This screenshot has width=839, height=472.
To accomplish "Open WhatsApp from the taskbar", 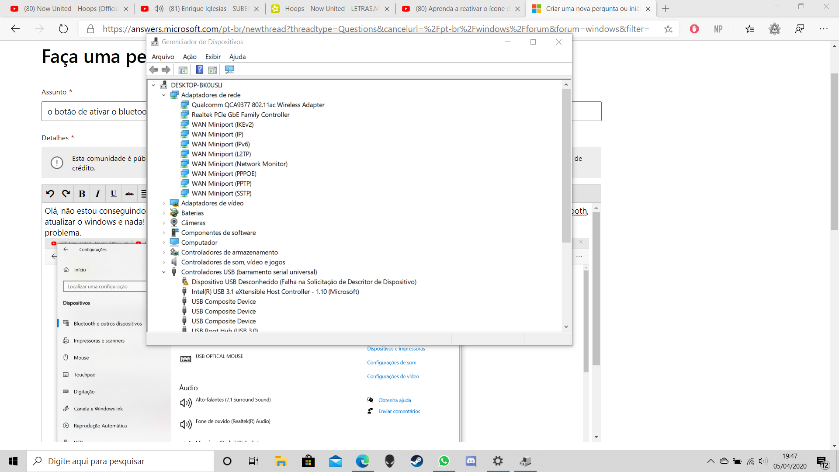I will 444,461.
